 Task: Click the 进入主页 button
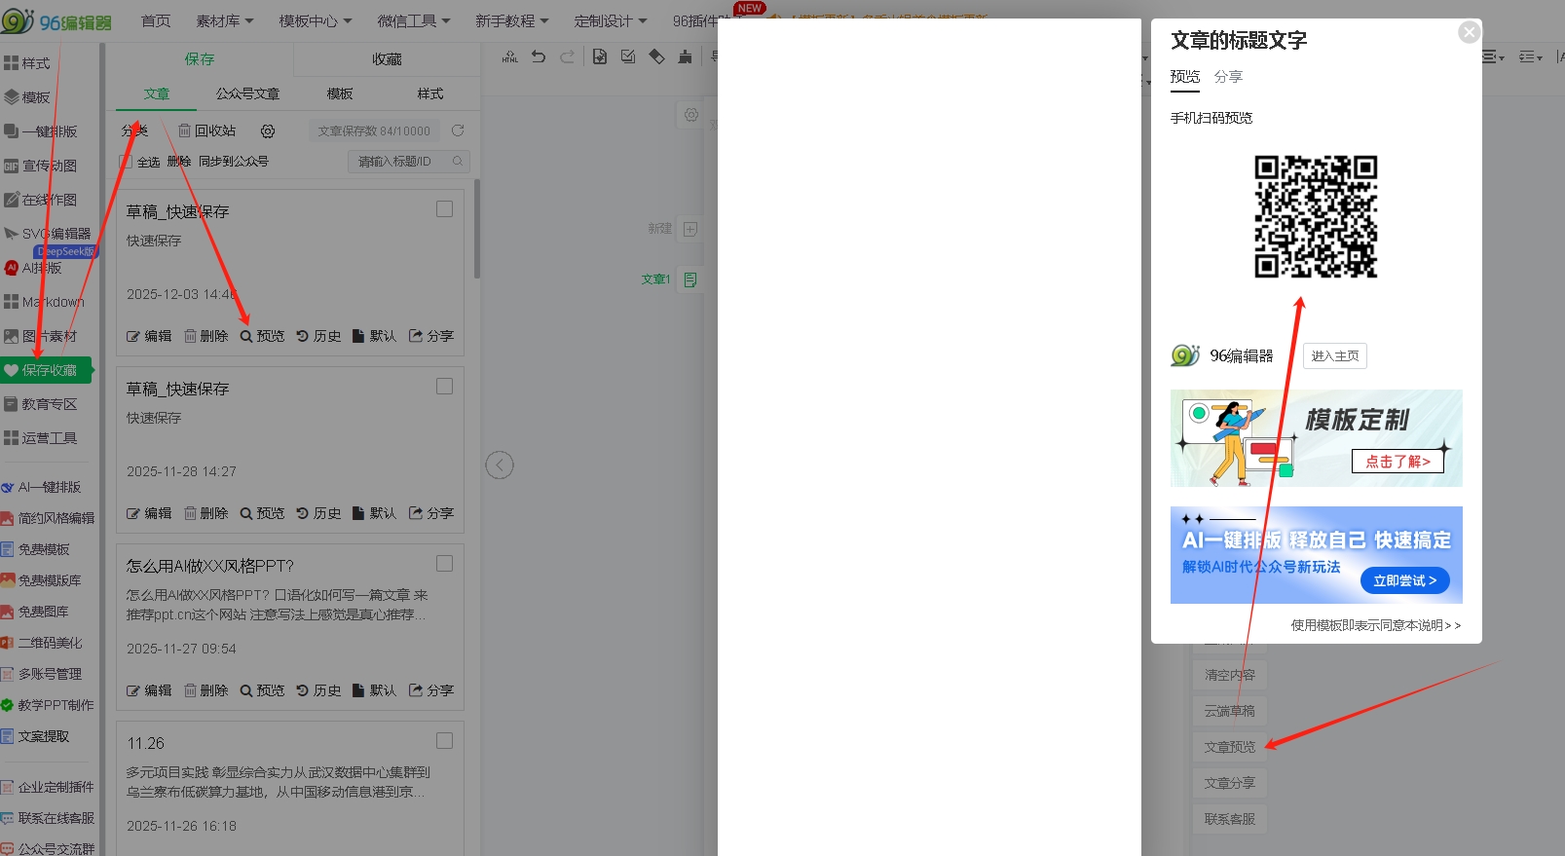coord(1334,356)
